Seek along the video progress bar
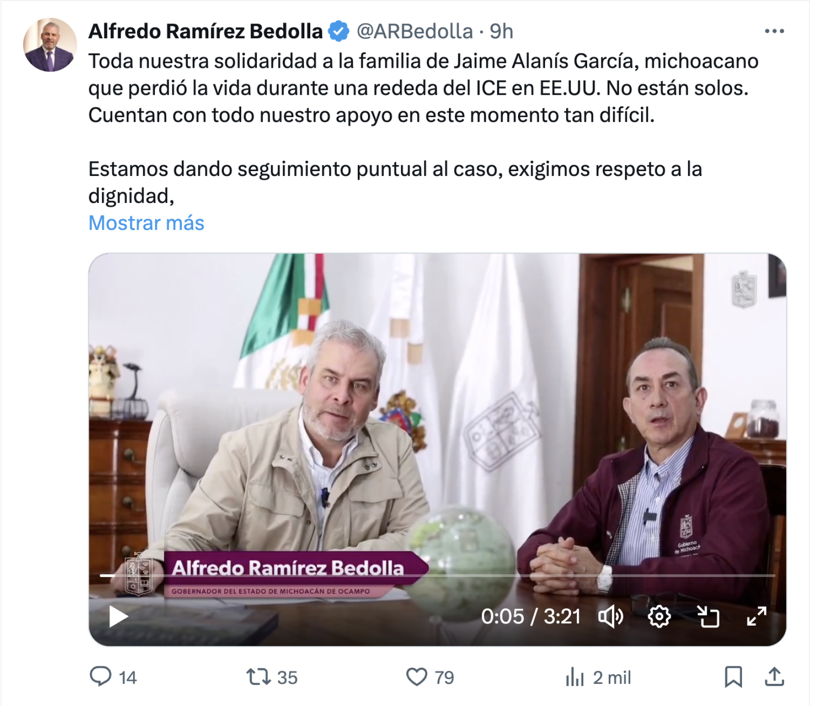The height and width of the screenshot is (706, 817). (437, 575)
